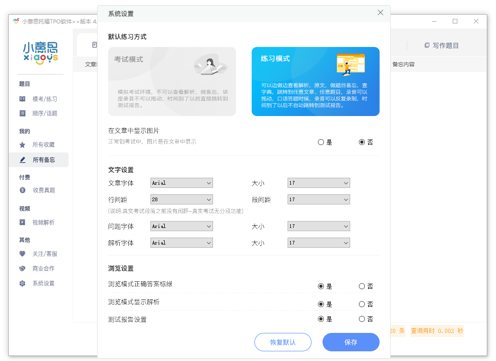Close the 小意思托福TPO main window
The height and width of the screenshot is (361, 496).
click(476, 21)
